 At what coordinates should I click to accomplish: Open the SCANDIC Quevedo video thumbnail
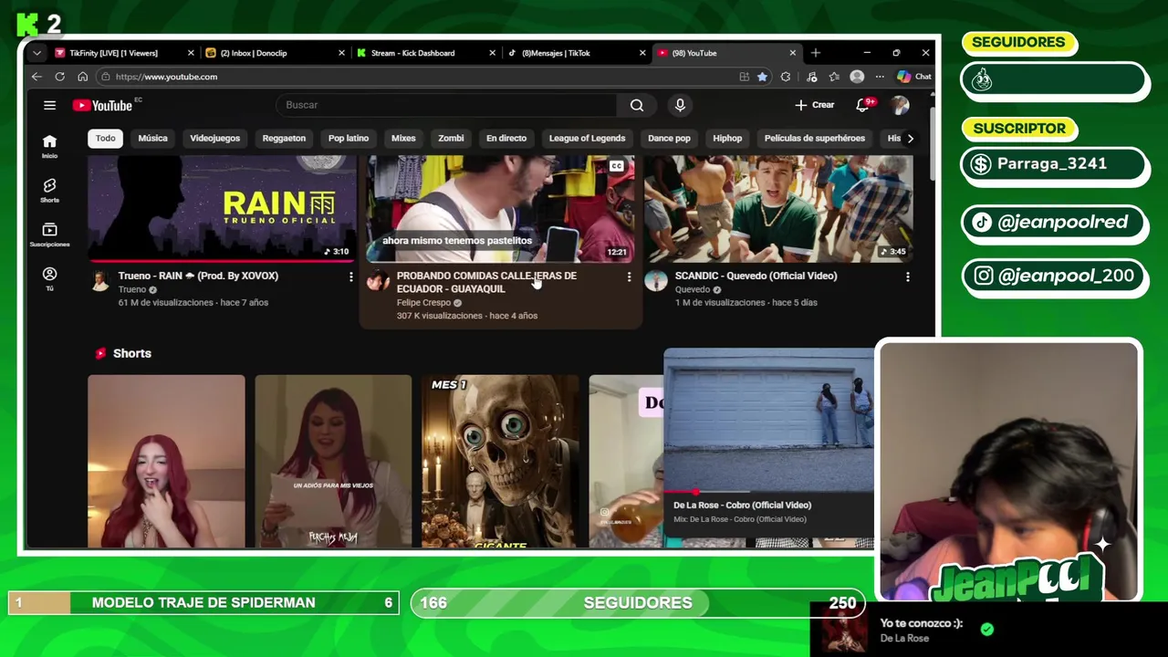coord(778,208)
